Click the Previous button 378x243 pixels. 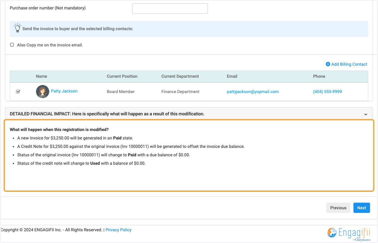coord(338,208)
